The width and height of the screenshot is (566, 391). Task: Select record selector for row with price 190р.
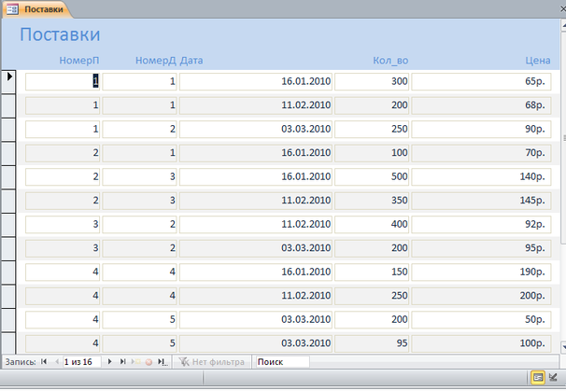[x=8, y=272]
